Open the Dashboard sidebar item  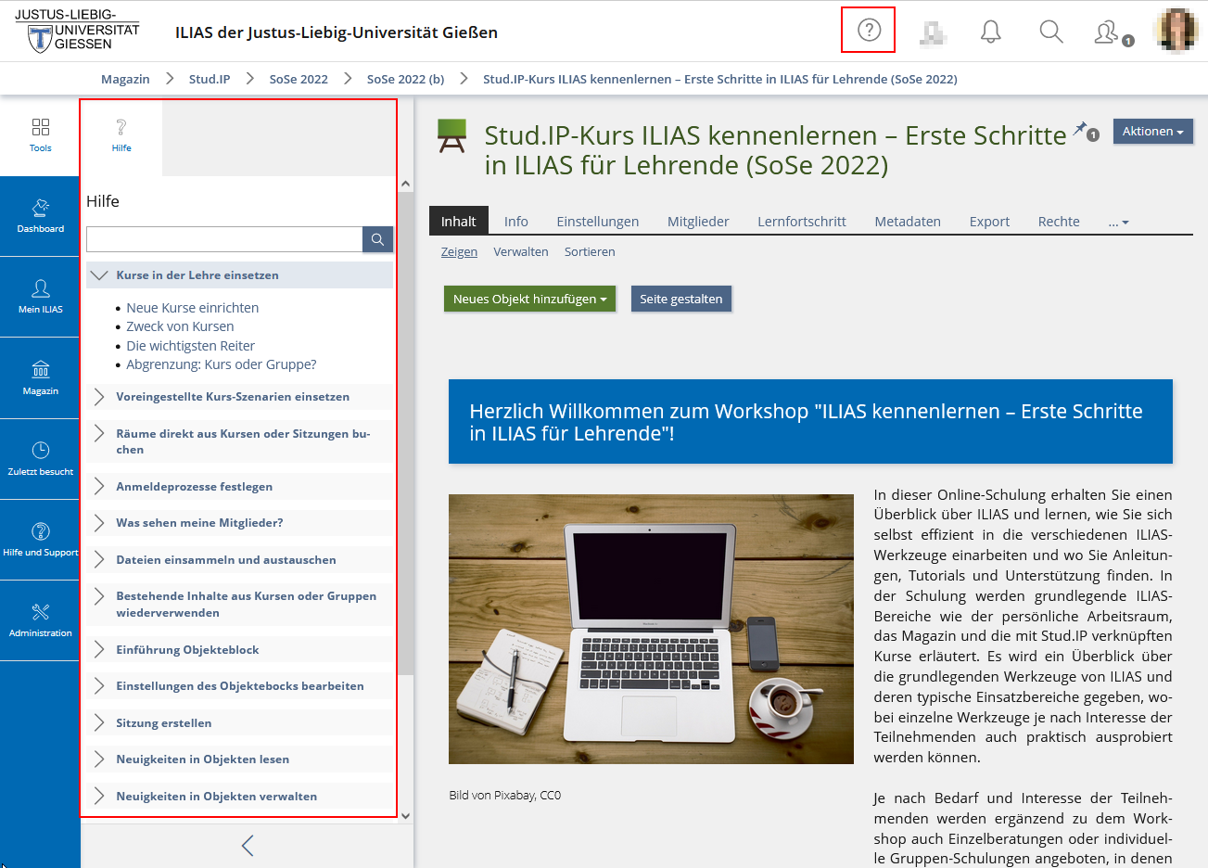(x=40, y=216)
